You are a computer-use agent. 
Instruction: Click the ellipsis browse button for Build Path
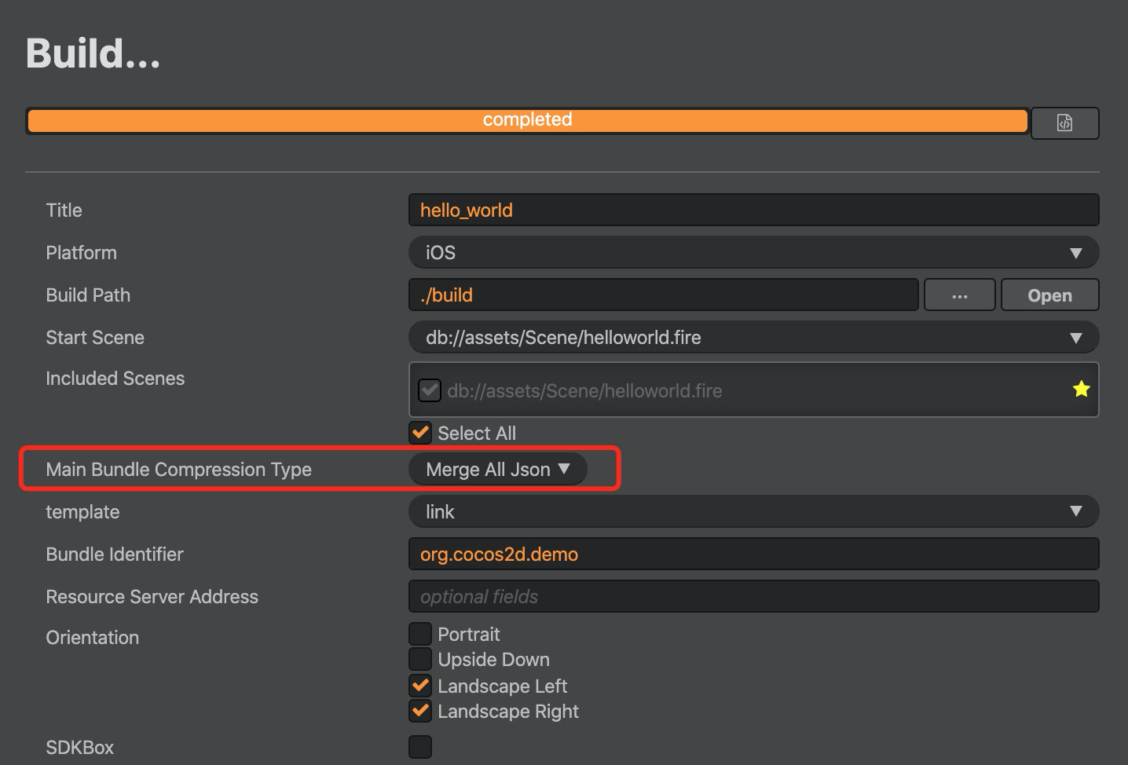click(x=959, y=295)
